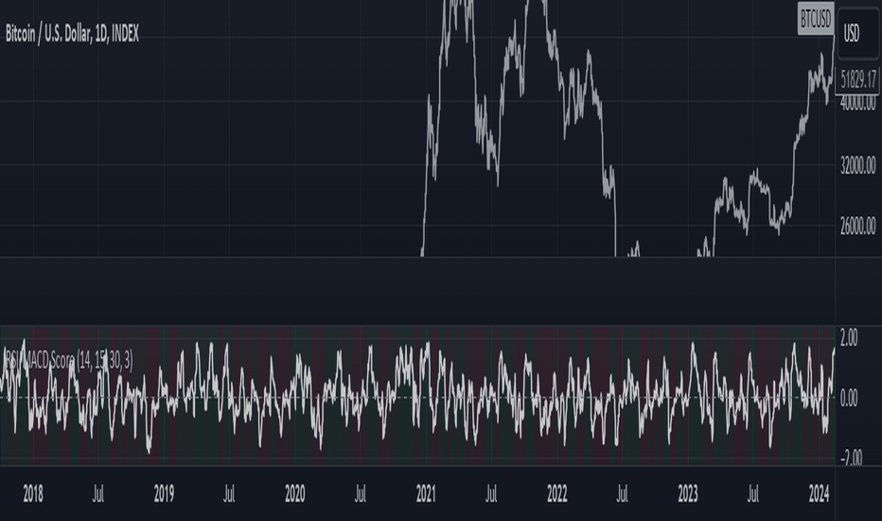The image size is (882, 521).
Task: Select the 2018 label on time axis
Action: [x=32, y=494]
